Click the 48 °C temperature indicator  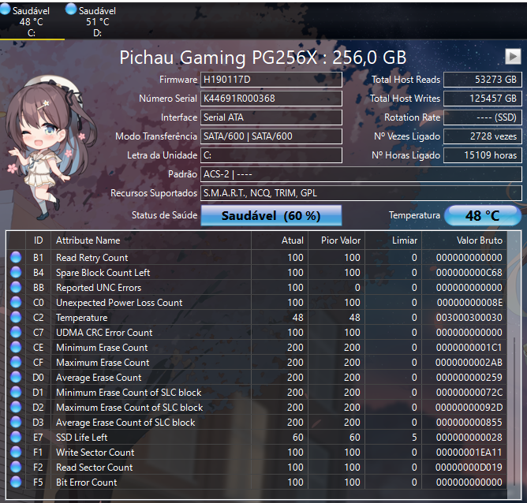(x=483, y=215)
